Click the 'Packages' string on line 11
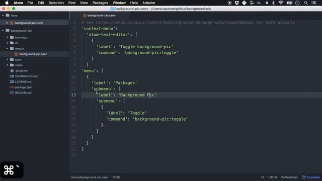Viewport: 322px width, 181px height. [125, 82]
